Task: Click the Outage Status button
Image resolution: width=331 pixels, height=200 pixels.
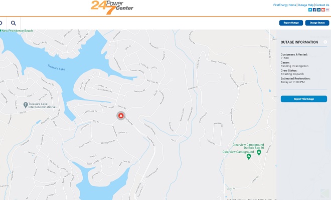Action: (x=317, y=22)
